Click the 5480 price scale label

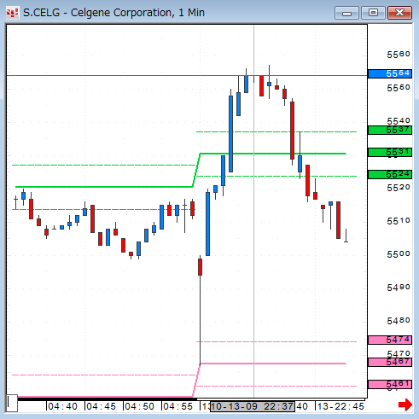399,321
